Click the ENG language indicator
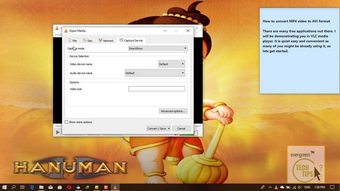Viewport: 340px width, 191px height. pos(307,187)
